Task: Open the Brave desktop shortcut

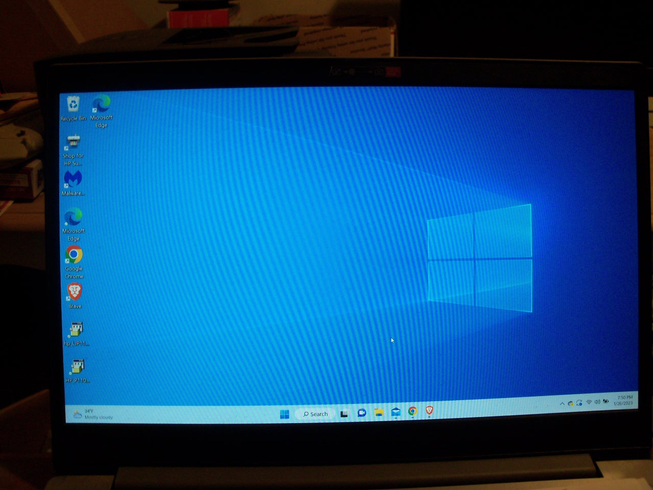Action: coord(74,296)
